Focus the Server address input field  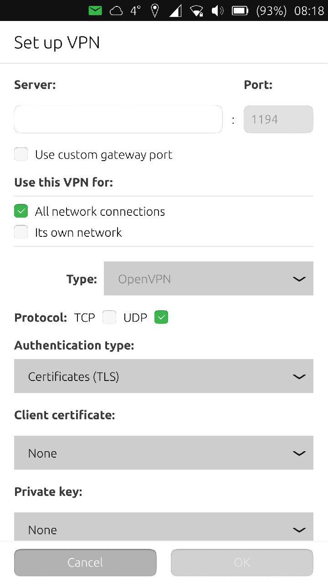118,119
